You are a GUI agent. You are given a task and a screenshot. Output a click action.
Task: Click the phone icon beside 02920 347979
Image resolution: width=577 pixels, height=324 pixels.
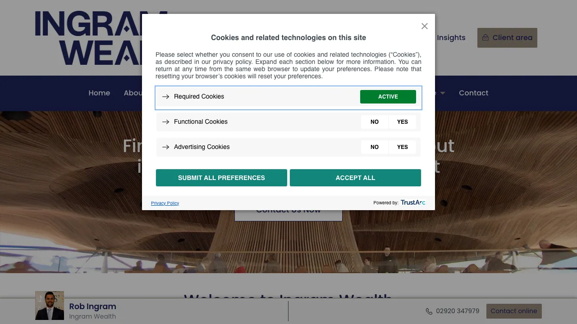pos(429,311)
